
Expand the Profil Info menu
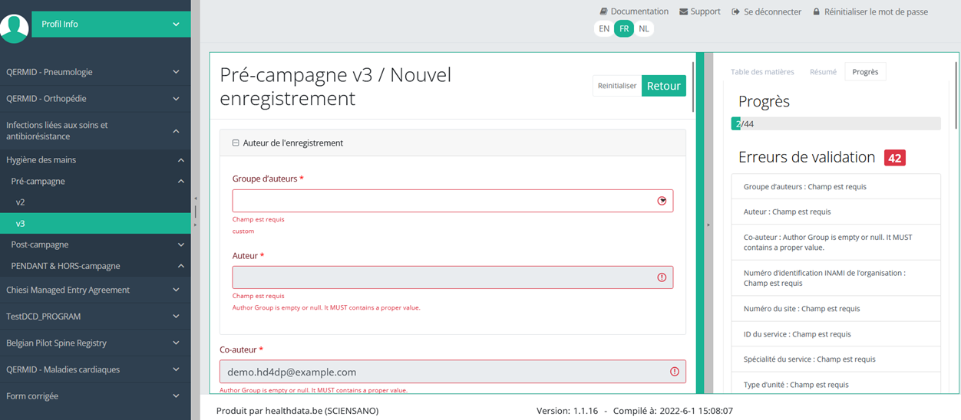click(x=176, y=25)
